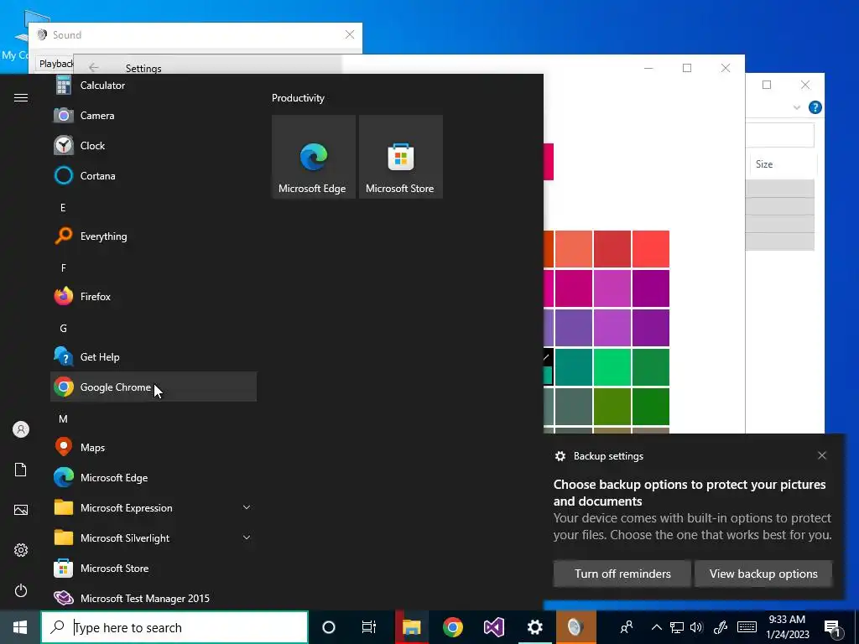
Task: Start Cortana from the app list
Action: 154,176
